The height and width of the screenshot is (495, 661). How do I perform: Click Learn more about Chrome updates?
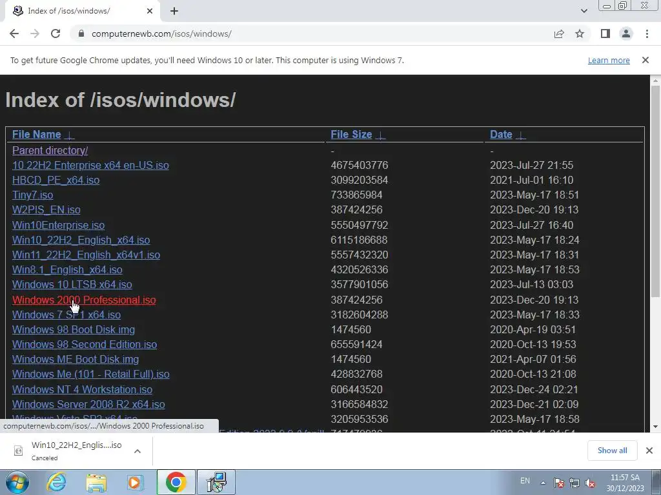pyautogui.click(x=609, y=60)
